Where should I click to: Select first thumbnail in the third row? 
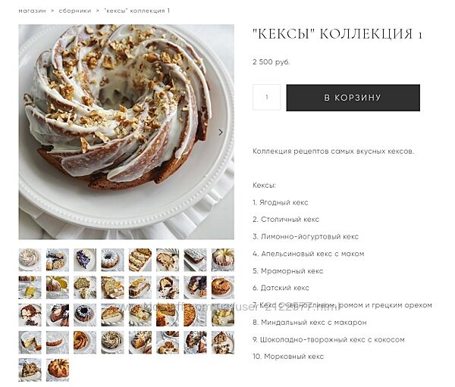[30, 315]
